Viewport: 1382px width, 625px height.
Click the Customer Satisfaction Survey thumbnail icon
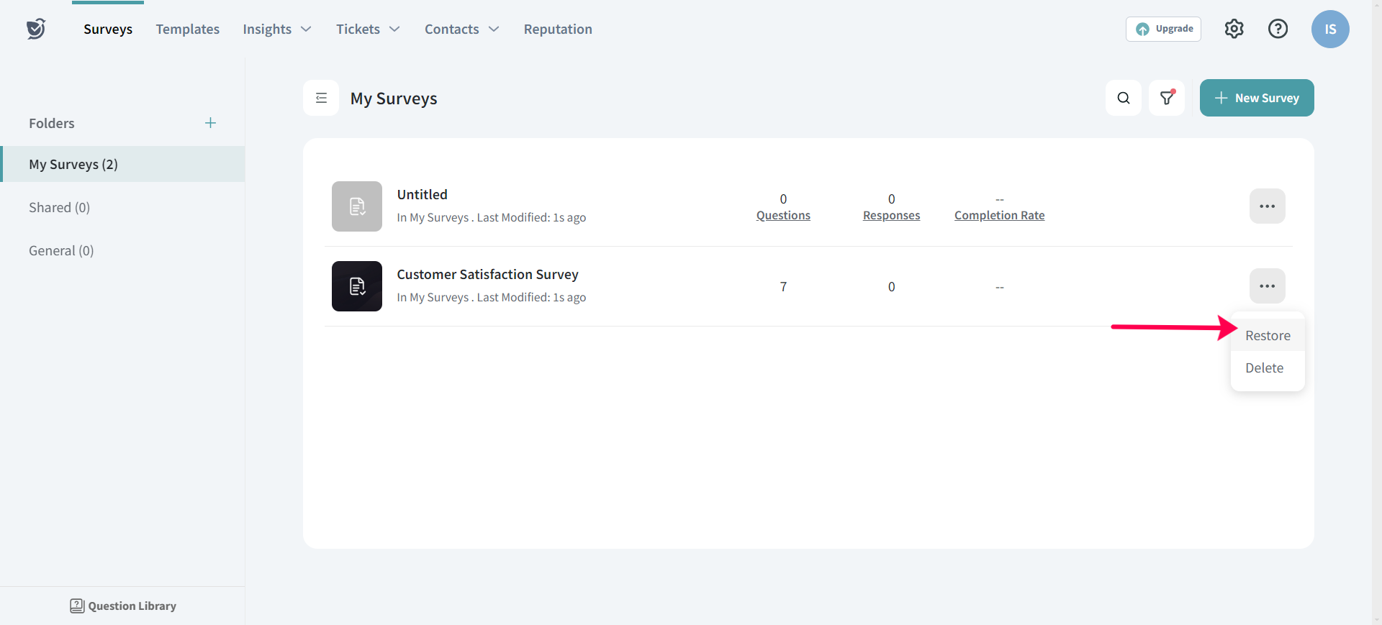coord(357,286)
